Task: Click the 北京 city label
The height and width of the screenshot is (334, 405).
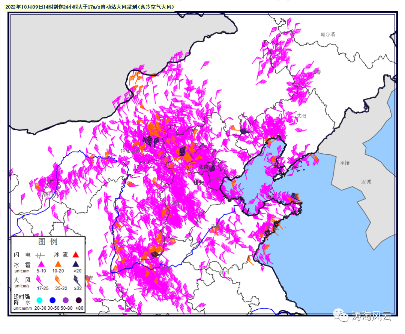Action: [x=203, y=167]
